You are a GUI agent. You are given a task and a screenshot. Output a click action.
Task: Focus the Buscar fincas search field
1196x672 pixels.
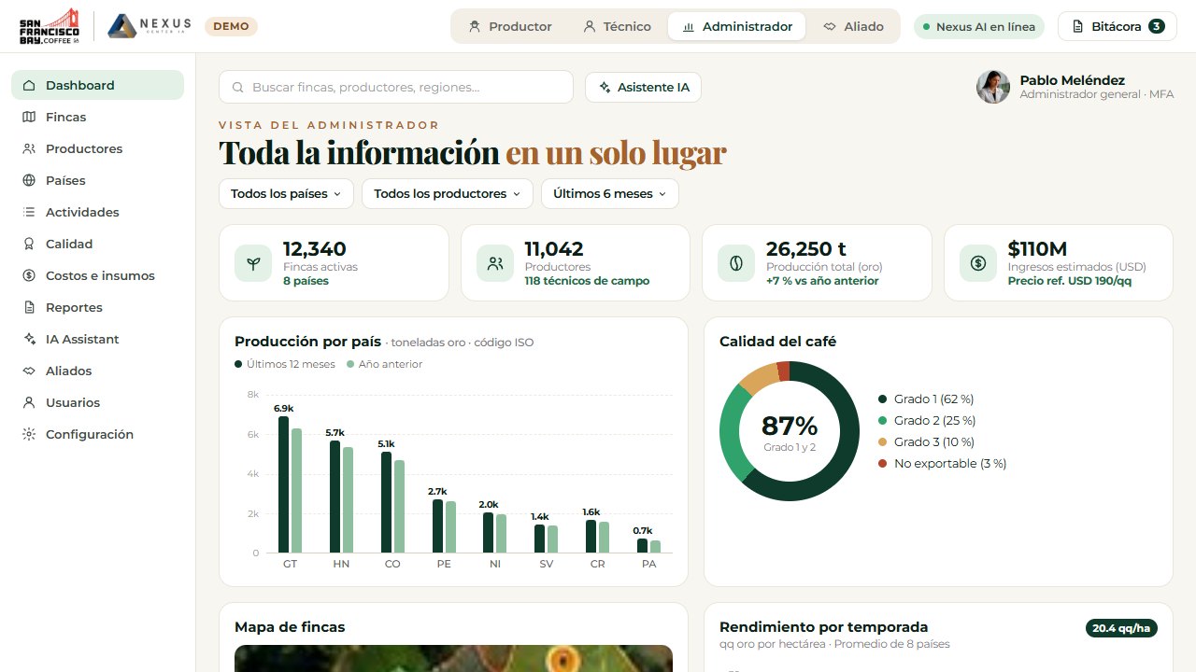pyautogui.click(x=396, y=87)
